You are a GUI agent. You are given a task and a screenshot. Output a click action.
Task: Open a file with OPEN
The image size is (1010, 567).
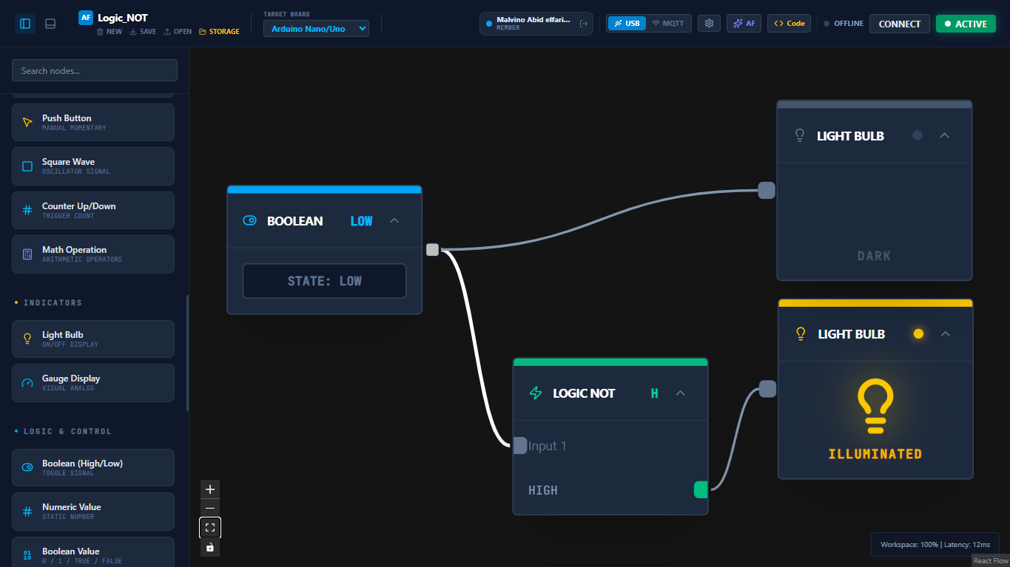[178, 32]
